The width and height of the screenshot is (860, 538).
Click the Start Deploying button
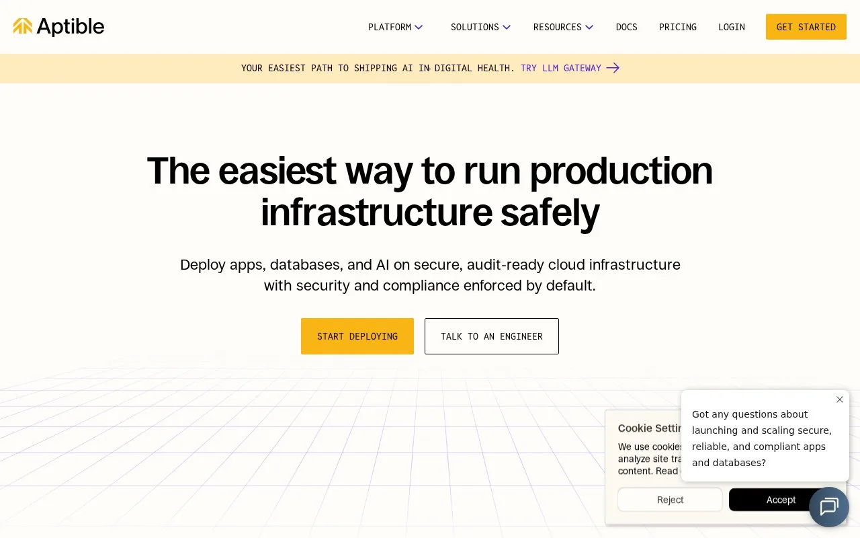(x=357, y=336)
